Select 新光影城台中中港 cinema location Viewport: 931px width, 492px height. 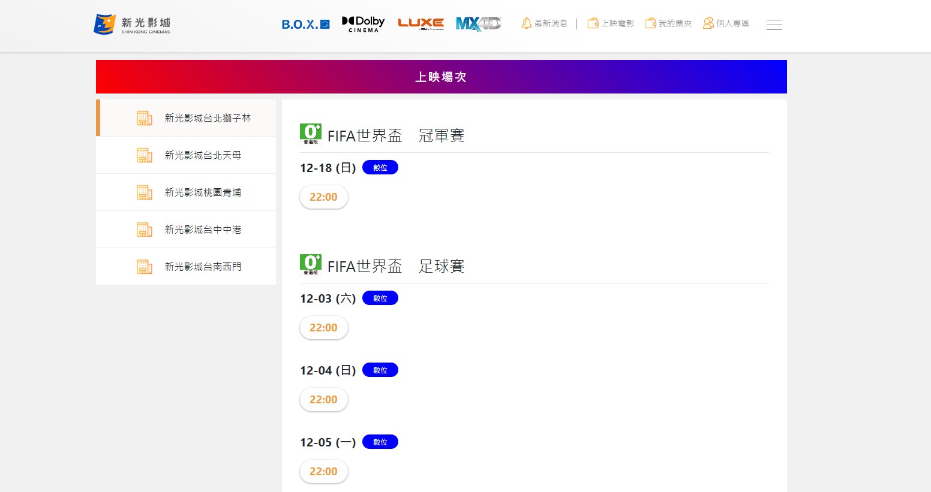186,230
